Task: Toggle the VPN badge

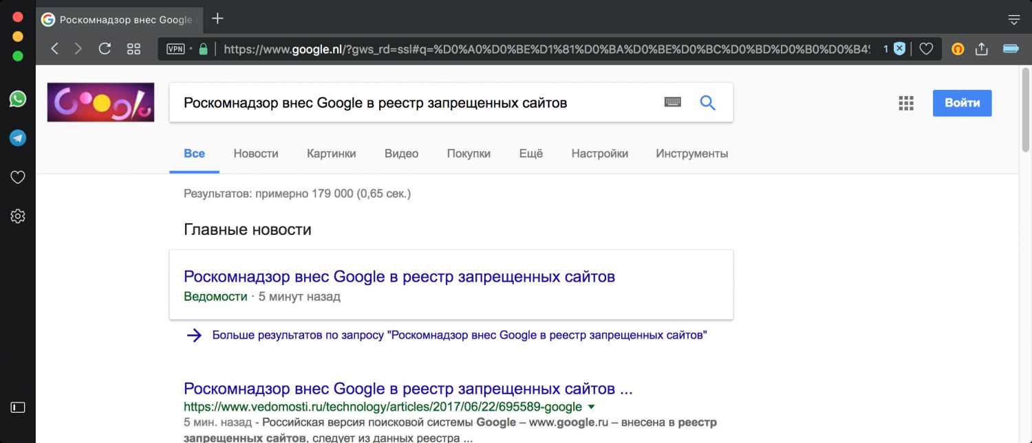Action: click(x=175, y=49)
